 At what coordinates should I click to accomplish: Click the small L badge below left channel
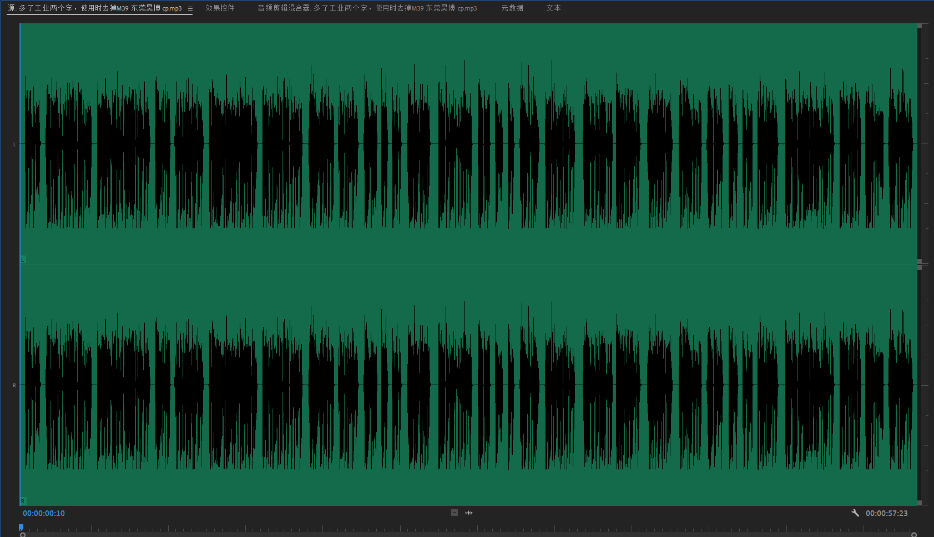pos(23,259)
